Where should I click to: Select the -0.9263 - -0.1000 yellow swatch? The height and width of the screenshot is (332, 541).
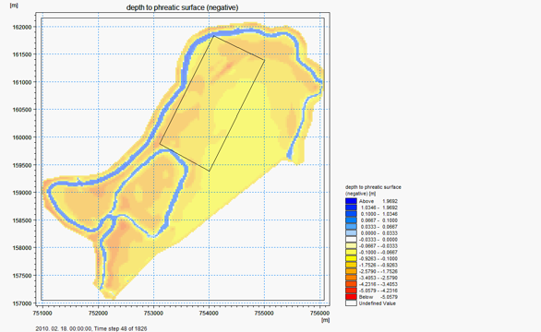pyautogui.click(x=351, y=258)
